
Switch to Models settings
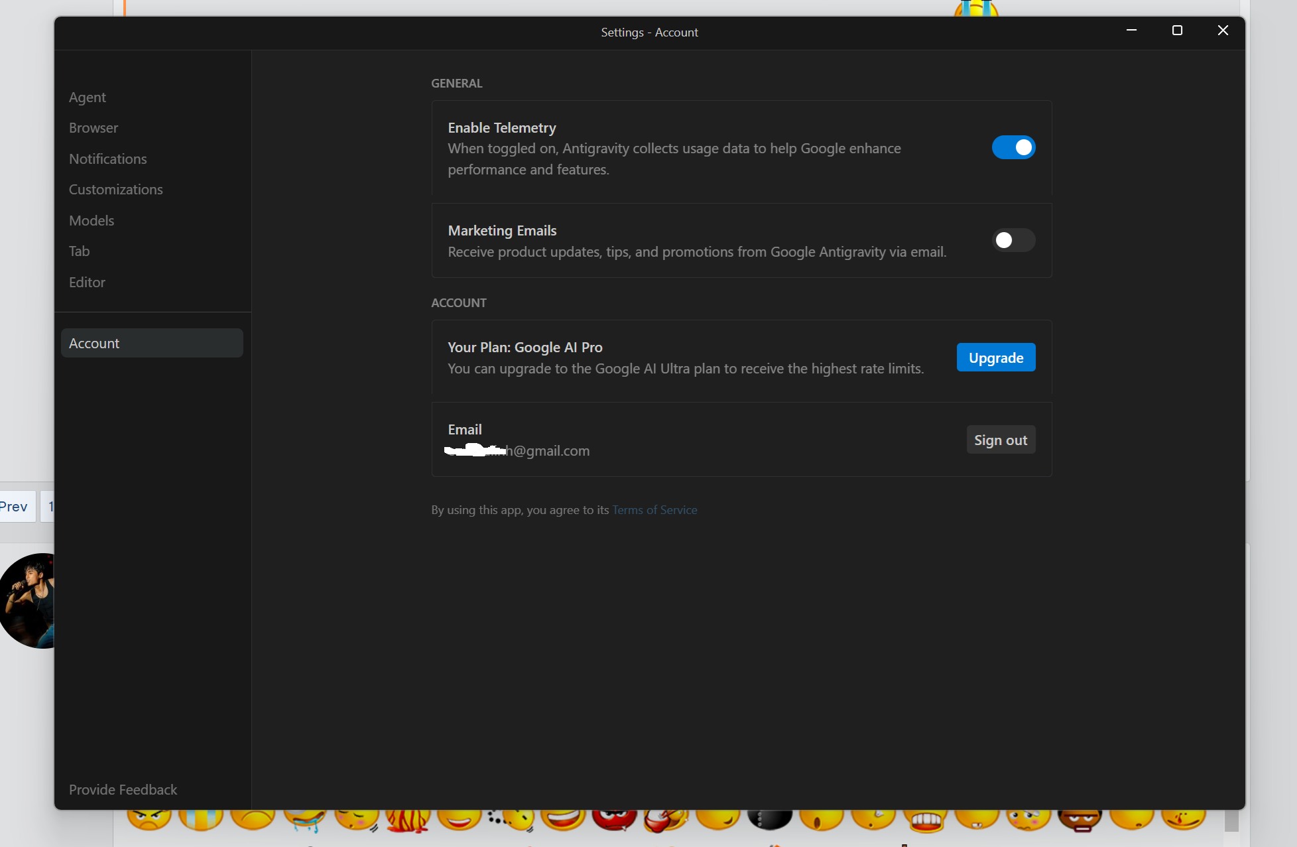pyautogui.click(x=92, y=221)
